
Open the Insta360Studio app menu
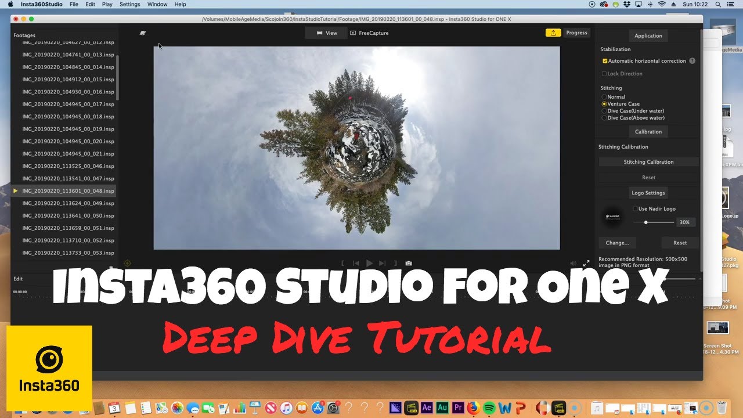pos(42,4)
